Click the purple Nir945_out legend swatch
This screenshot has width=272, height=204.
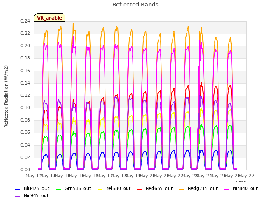point(18,196)
